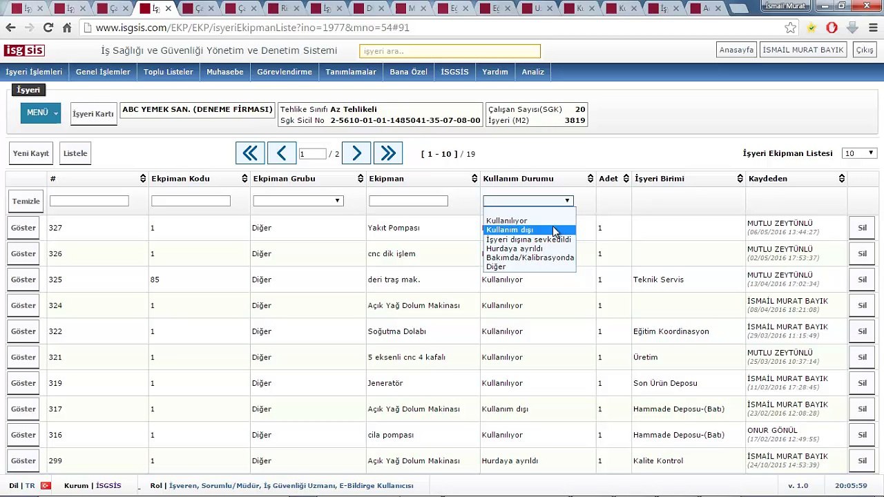Click the Ekipman name filter input
Viewport: 884px width, 497px height.
408,201
